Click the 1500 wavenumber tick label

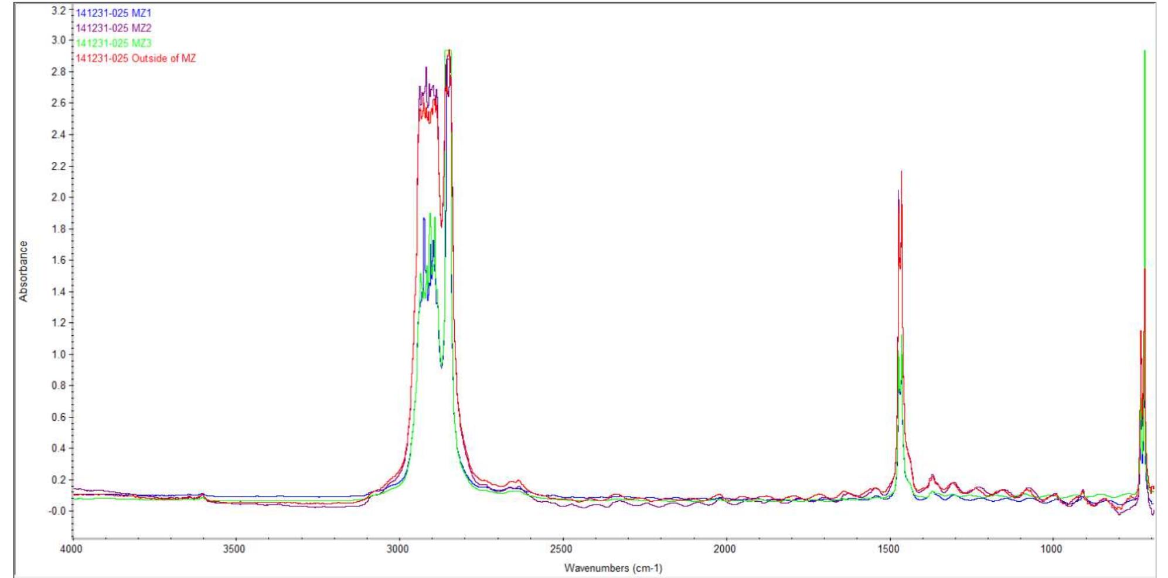(x=889, y=549)
